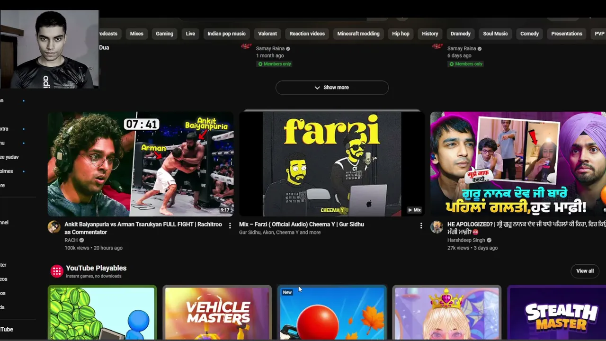Visit Harshdeep Singh channel name link

tap(466, 240)
